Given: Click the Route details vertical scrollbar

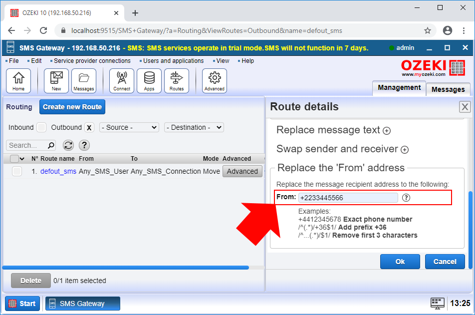Looking at the screenshot, I should (470, 230).
